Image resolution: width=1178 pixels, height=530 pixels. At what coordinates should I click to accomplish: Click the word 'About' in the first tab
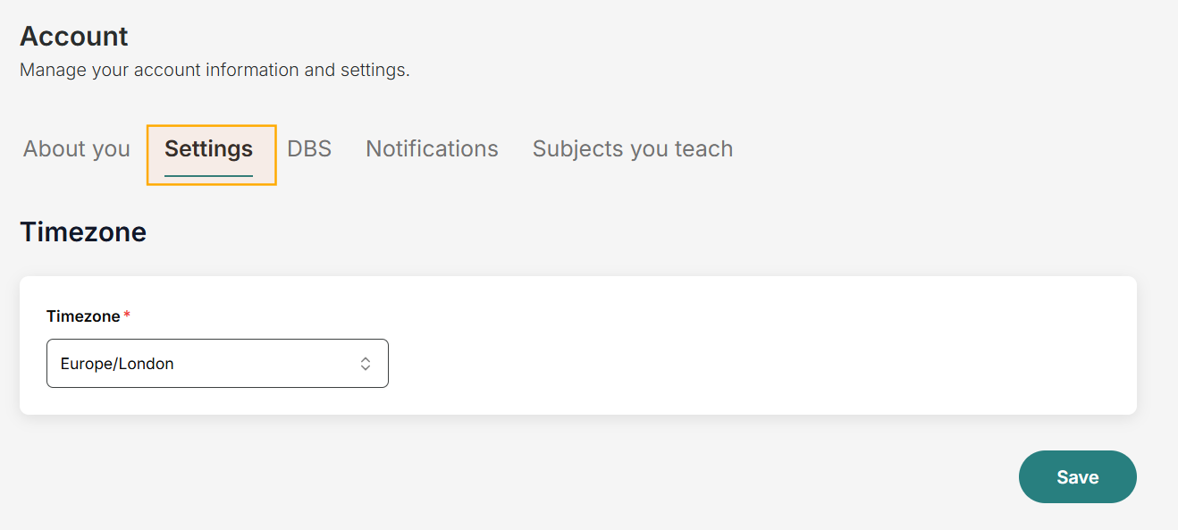[52, 149]
